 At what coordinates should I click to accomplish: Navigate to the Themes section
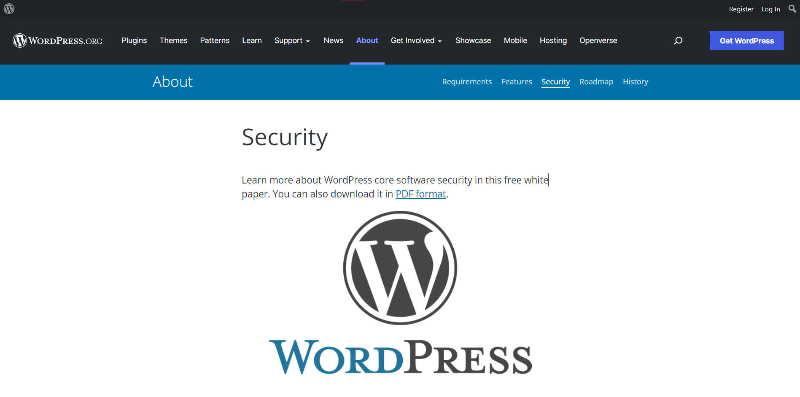173,41
